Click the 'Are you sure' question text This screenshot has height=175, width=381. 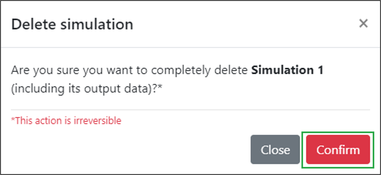131,70
